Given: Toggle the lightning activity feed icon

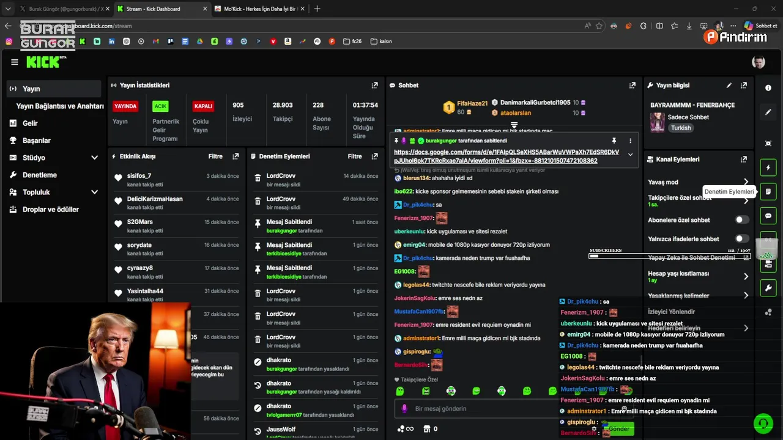Looking at the screenshot, I should coord(768,167).
